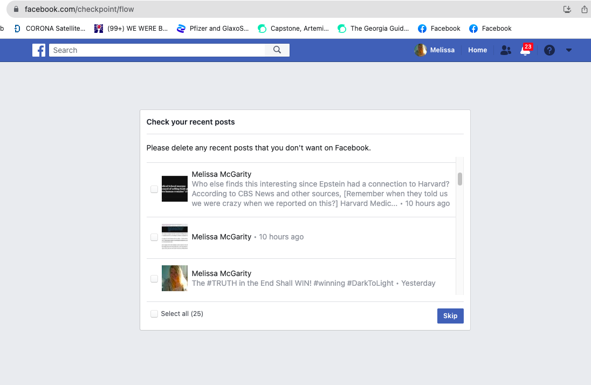591x385 pixels.
Task: Click the posts list scrollbar thumb
Action: (x=460, y=179)
